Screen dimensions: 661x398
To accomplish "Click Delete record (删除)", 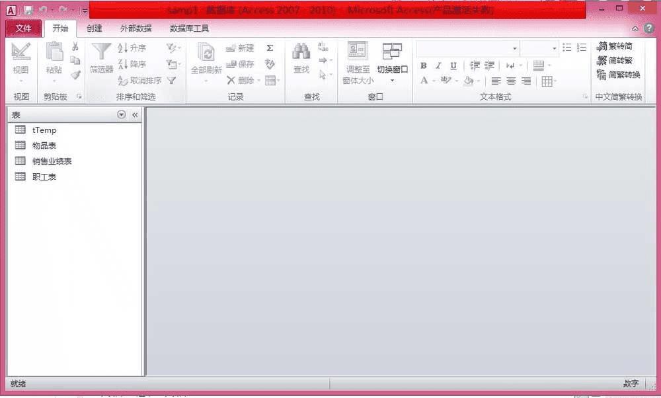I will coord(241,80).
